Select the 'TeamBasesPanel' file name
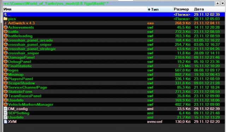The width and height of the screenshot is (226, 132). pos(25,96)
